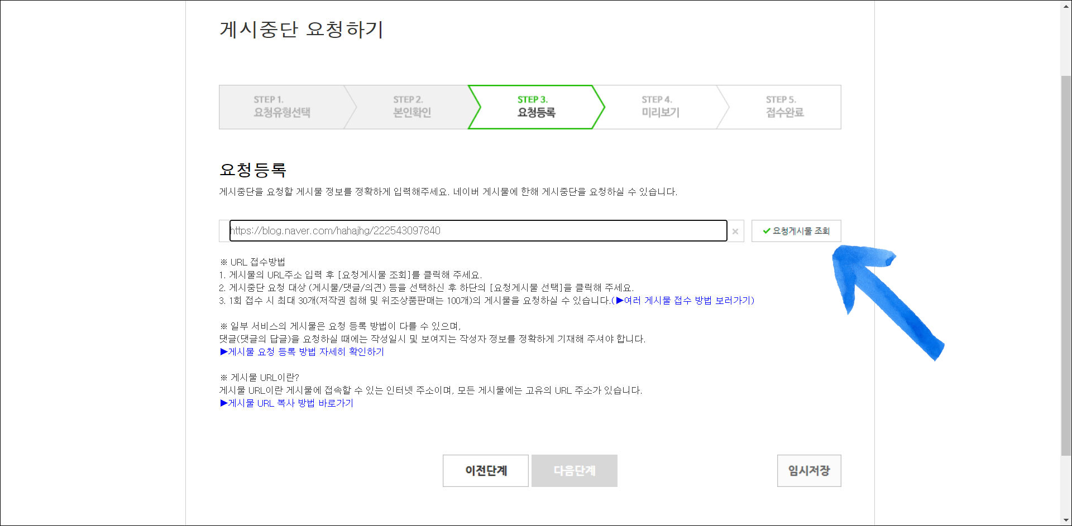Select the STEP 2 본인확인 step

[412, 107]
